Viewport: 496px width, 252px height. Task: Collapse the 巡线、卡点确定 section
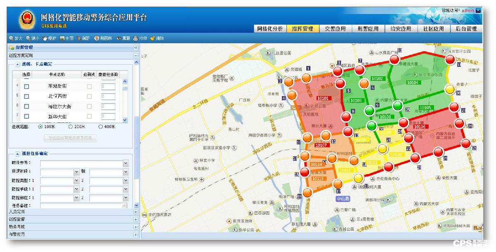17,64
